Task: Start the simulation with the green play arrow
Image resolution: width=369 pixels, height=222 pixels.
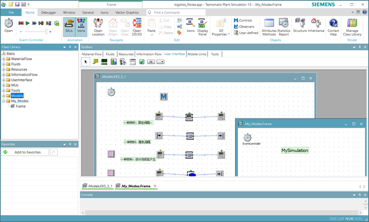Action: pos(28,23)
